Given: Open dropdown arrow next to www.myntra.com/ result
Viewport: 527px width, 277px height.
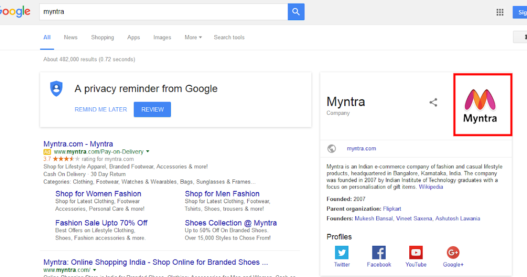Looking at the screenshot, I should pos(94,270).
